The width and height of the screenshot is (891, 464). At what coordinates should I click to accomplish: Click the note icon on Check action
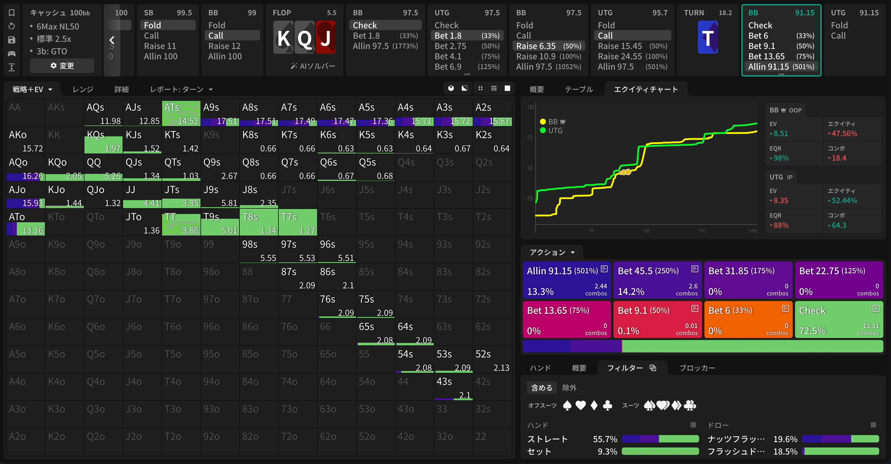876,308
